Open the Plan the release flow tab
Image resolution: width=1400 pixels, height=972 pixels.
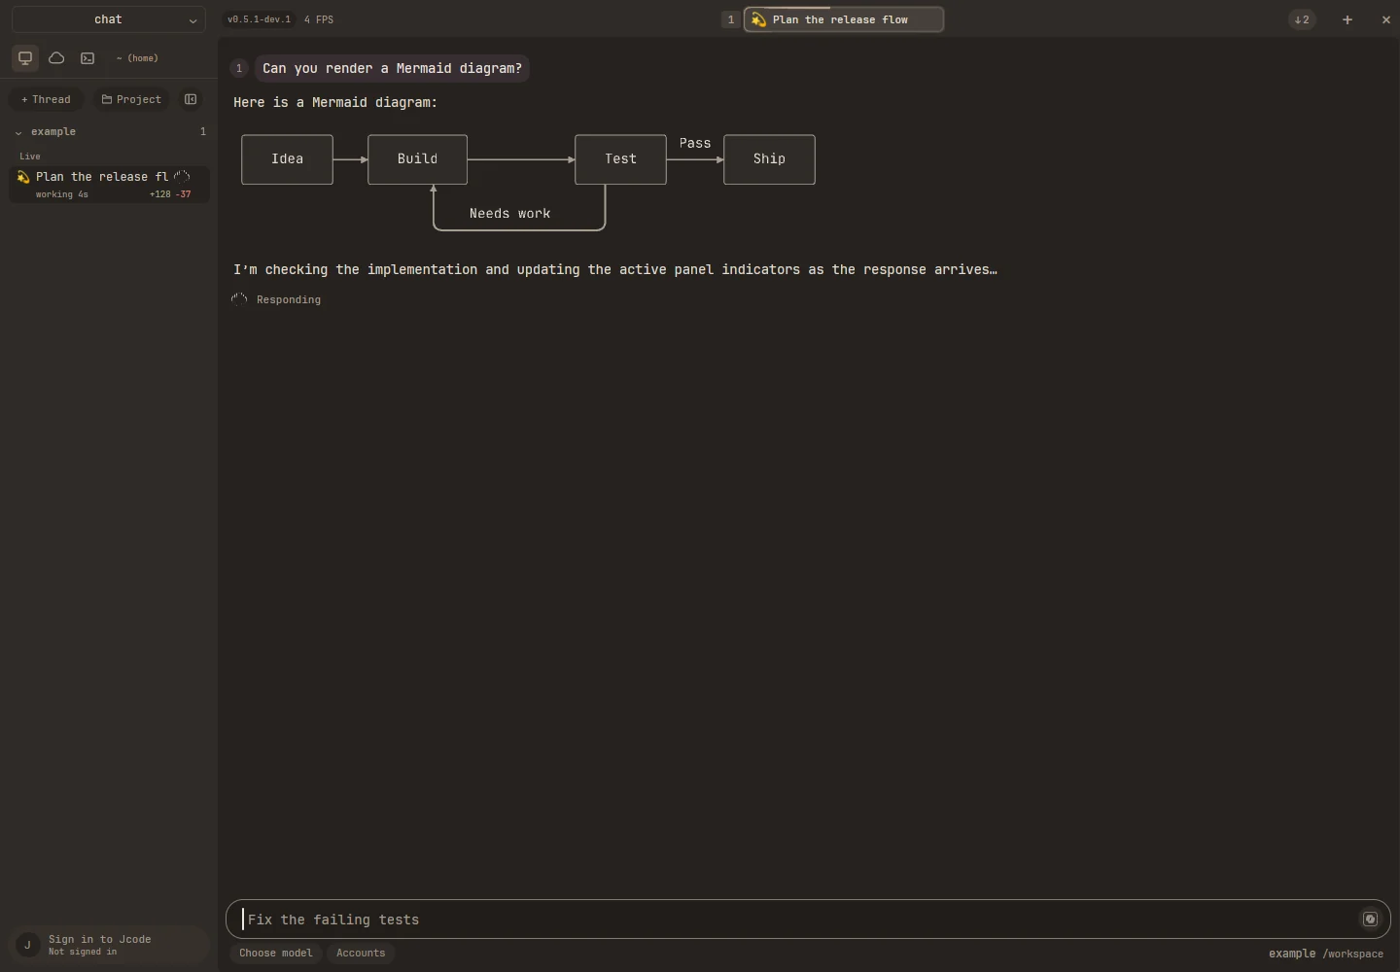pos(843,19)
